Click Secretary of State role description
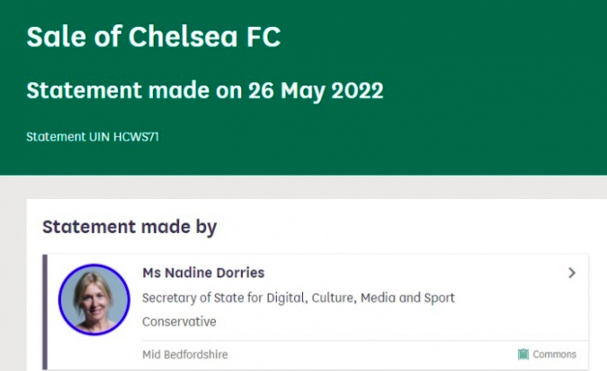Viewport: 607px width, 371px height. pos(299,298)
